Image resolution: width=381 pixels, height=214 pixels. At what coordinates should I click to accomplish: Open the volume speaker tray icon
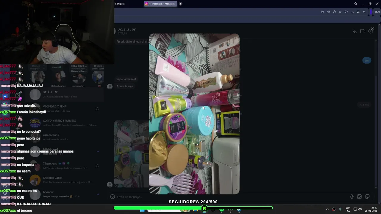pyautogui.click(x=360, y=209)
